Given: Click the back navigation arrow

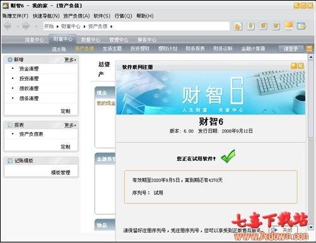Looking at the screenshot, I should tap(8, 27).
